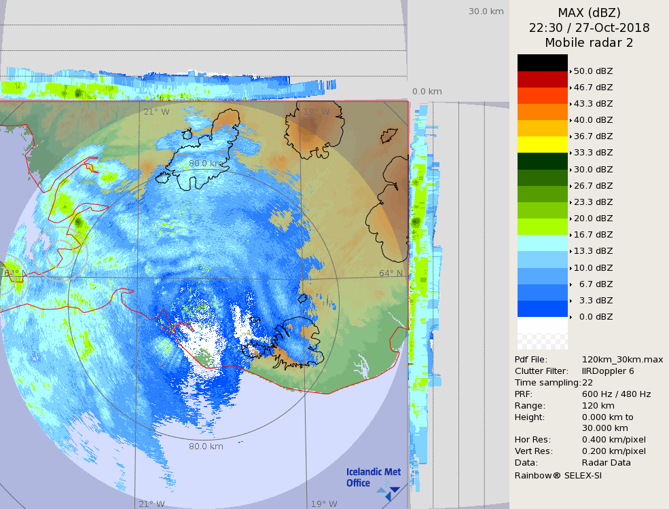Click the 30.0 km height label
The image size is (669, 509).
pyautogui.click(x=486, y=11)
